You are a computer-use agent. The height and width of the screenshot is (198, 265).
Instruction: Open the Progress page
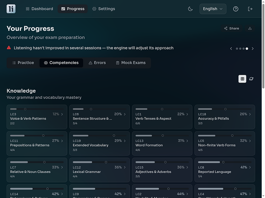click(73, 9)
